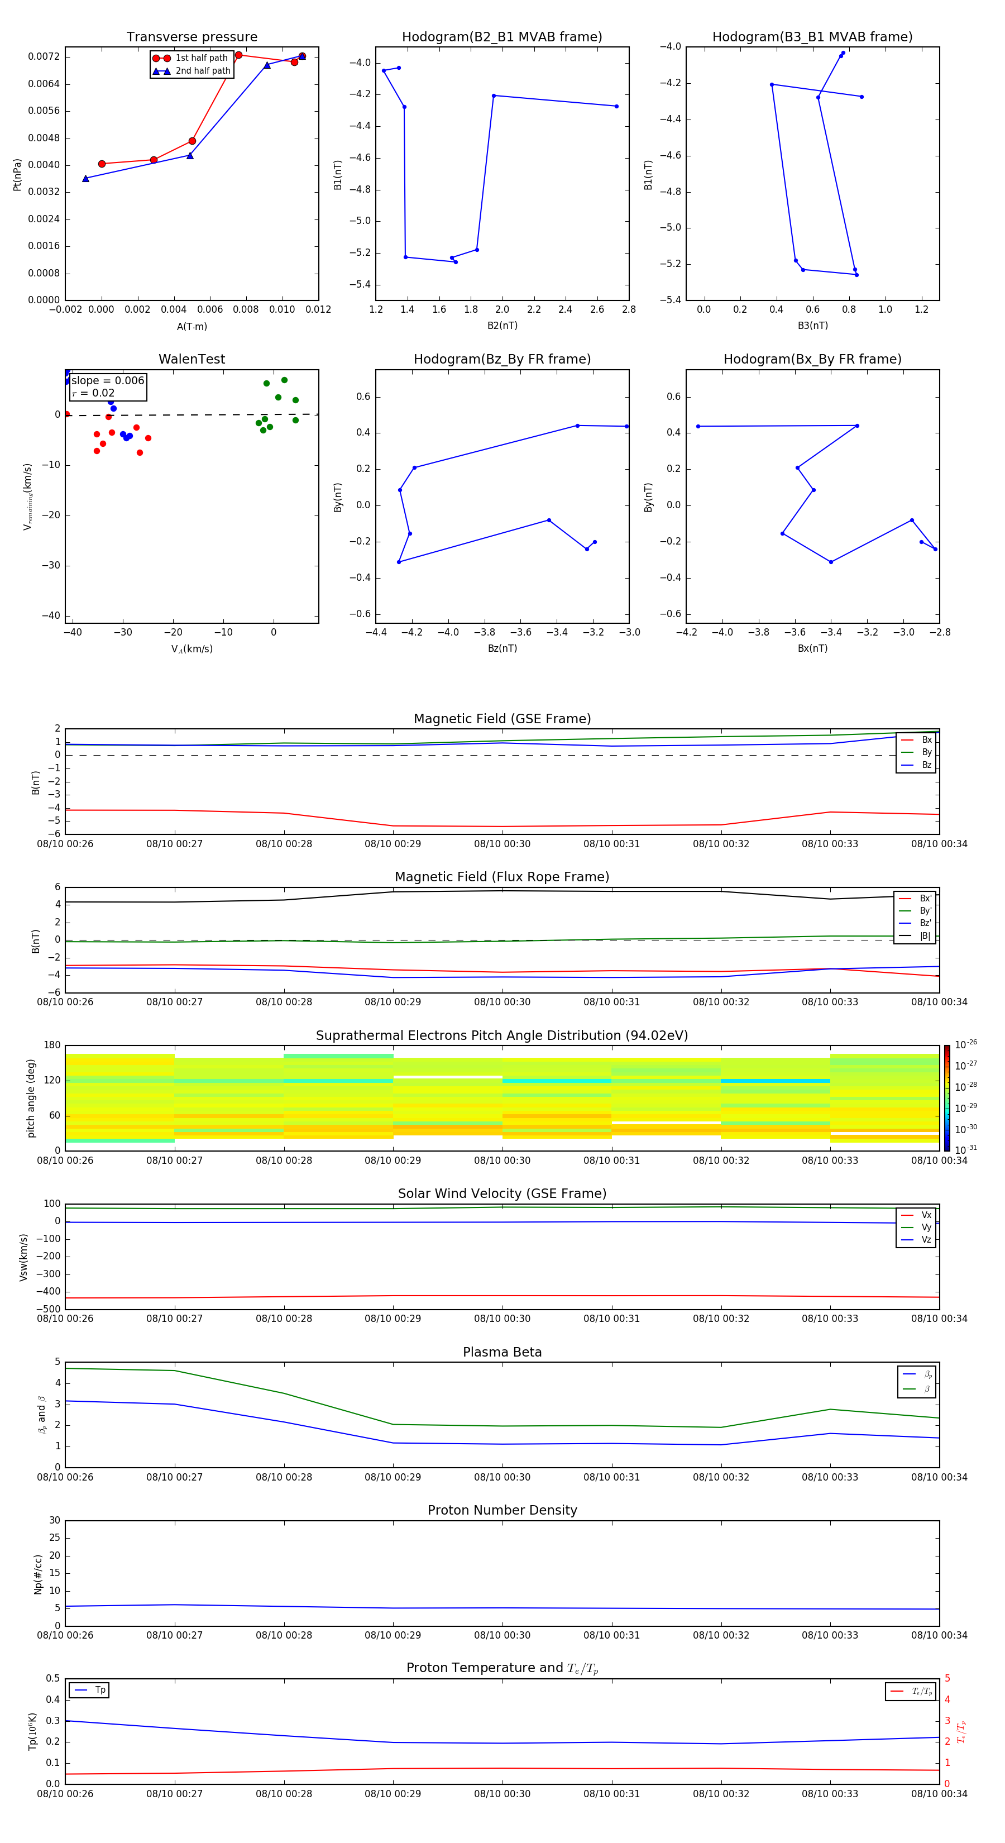Click the 'Transverse pressure' plot title
This screenshot has height=1843, width=1005.
pyautogui.click(x=192, y=37)
